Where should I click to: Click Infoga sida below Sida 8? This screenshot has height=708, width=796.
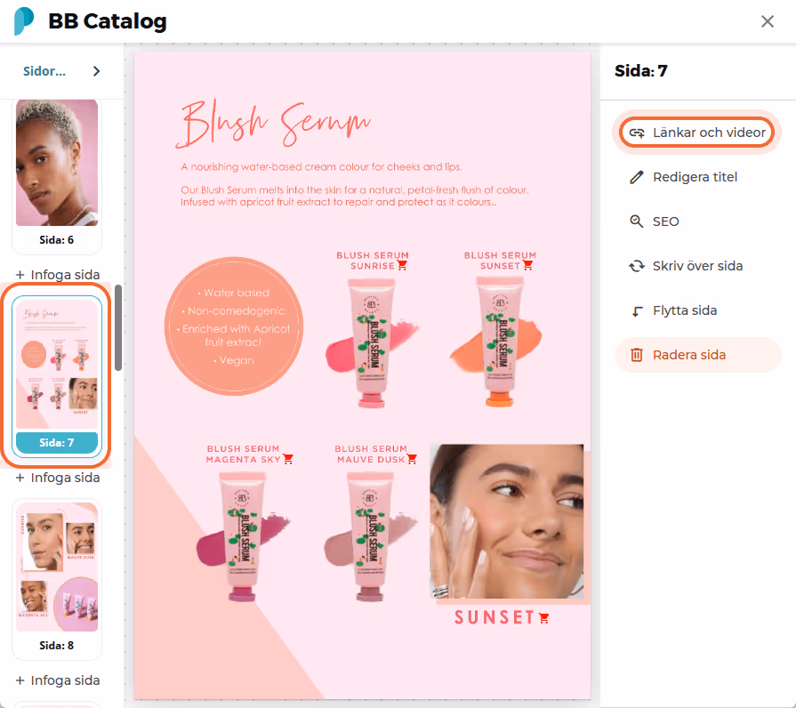57,680
